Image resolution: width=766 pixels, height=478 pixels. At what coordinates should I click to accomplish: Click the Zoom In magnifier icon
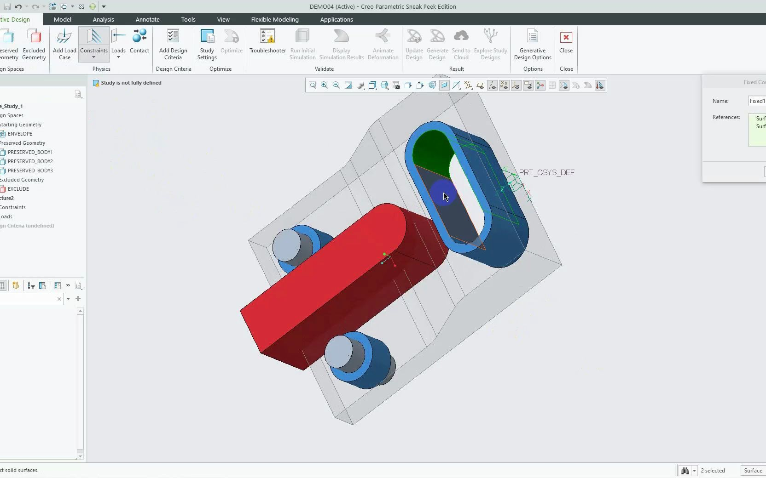(x=325, y=85)
